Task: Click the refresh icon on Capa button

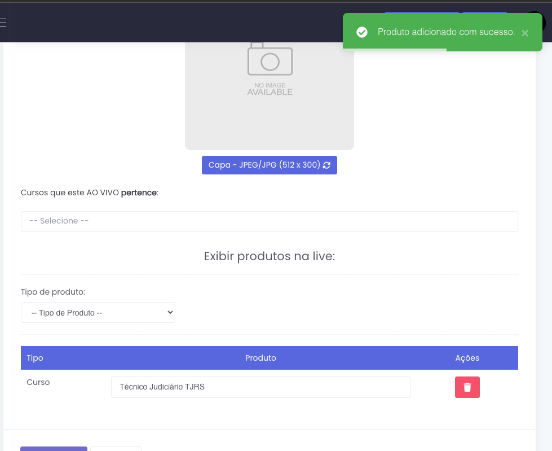Action: (x=327, y=165)
